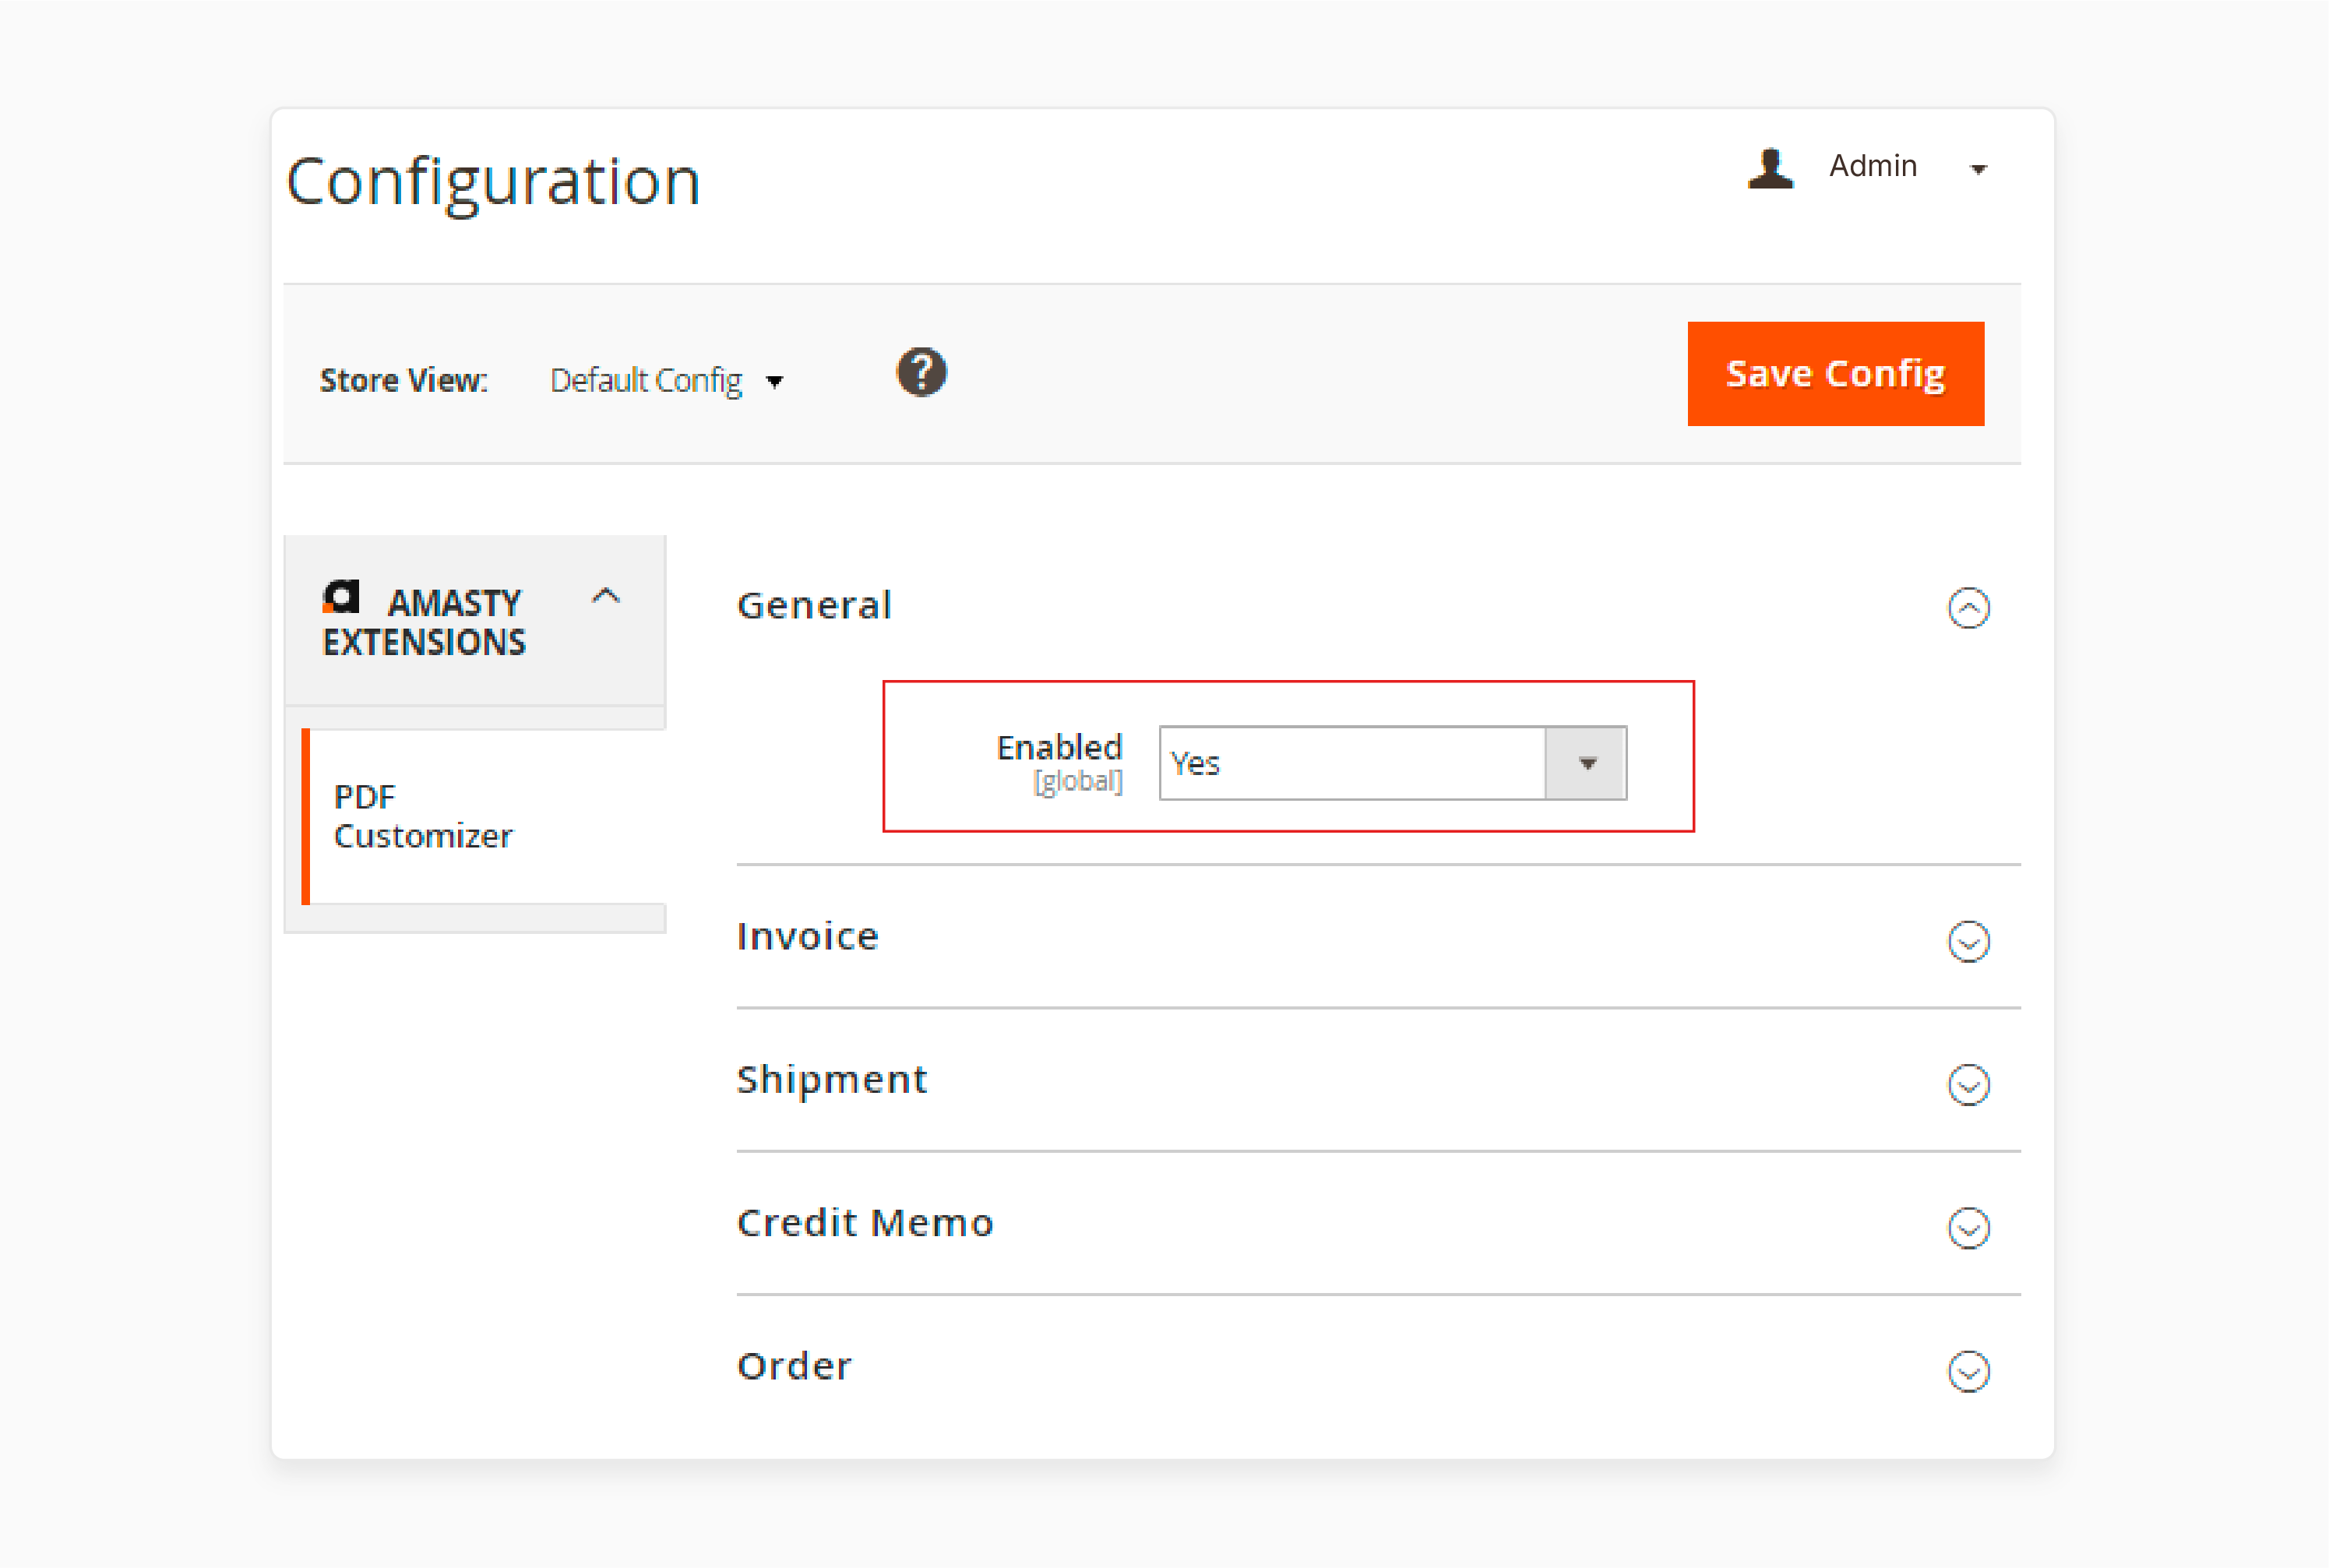Screen dimensions: 2329x1568
Task: Click the Store View label
Action: 403,381
